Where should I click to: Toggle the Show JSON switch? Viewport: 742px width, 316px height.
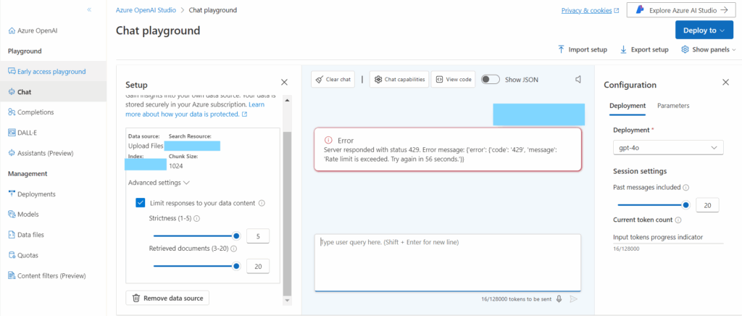[491, 80]
